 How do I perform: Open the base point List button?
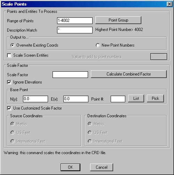[x=136, y=98]
